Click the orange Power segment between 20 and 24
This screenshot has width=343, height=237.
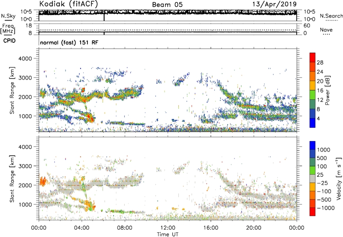tap(313, 76)
